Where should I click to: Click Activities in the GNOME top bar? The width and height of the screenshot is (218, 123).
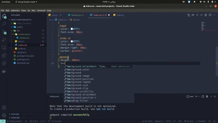(x=6, y=2)
